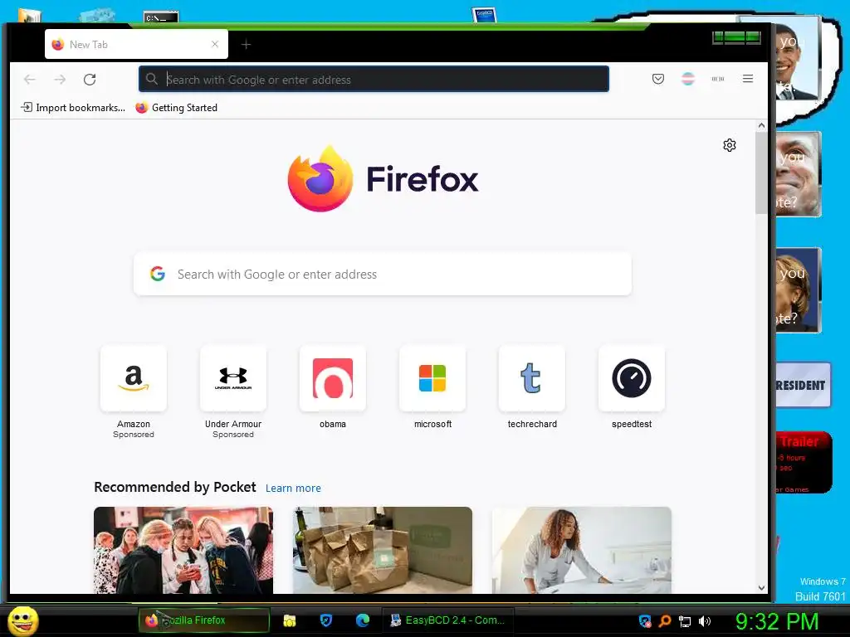
Task: Click the PRESIDENT desktop gadget
Action: (x=803, y=385)
